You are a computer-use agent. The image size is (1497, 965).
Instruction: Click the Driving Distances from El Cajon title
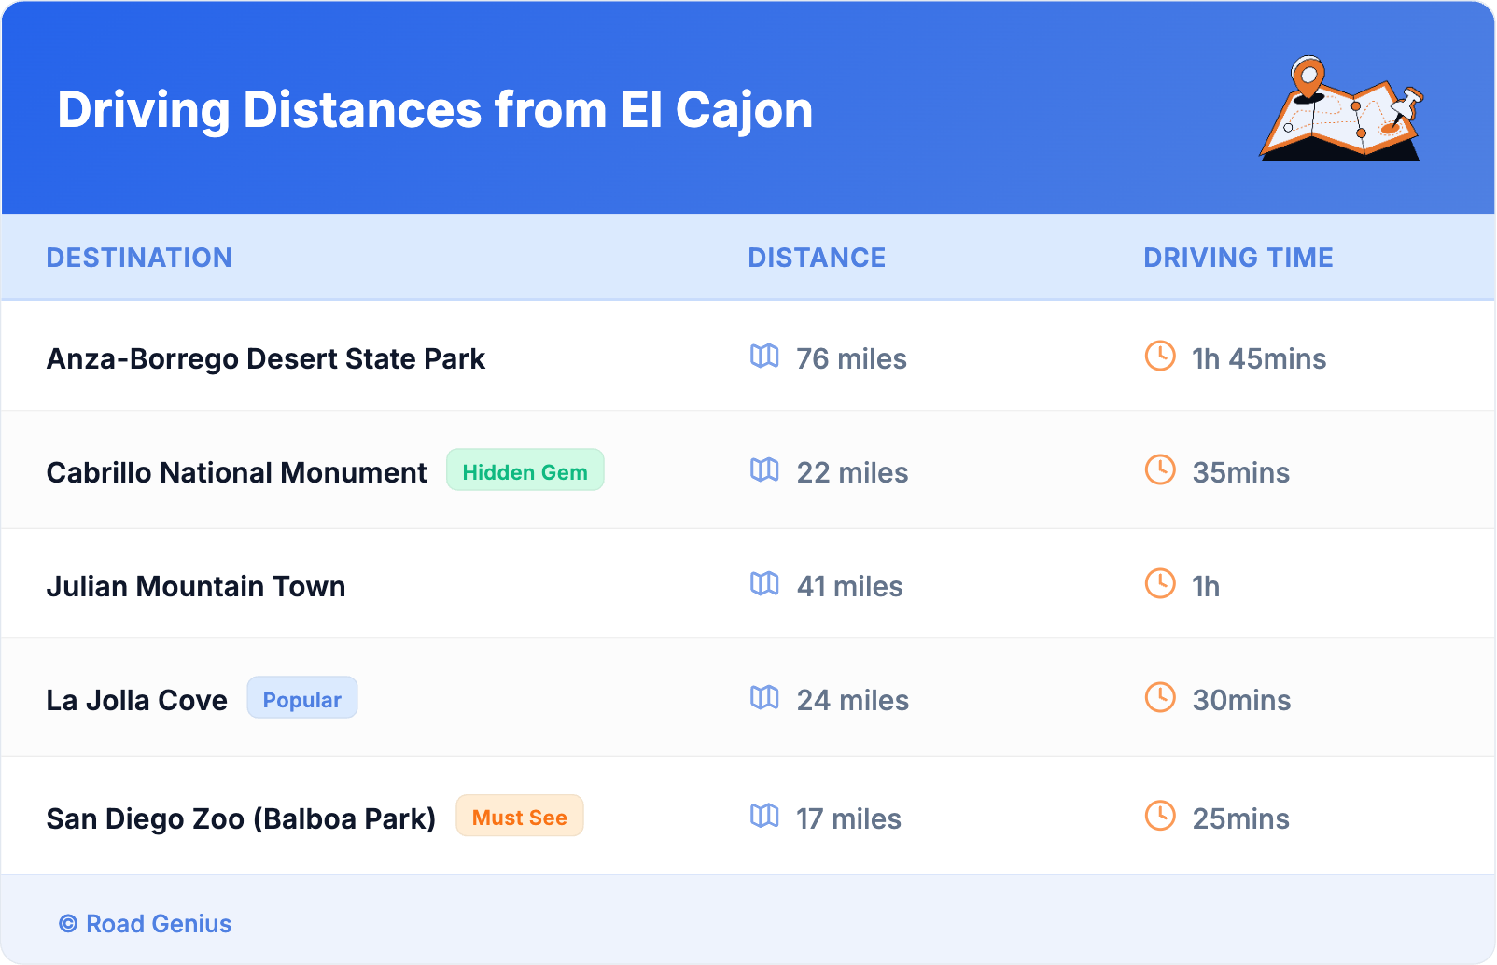click(435, 110)
